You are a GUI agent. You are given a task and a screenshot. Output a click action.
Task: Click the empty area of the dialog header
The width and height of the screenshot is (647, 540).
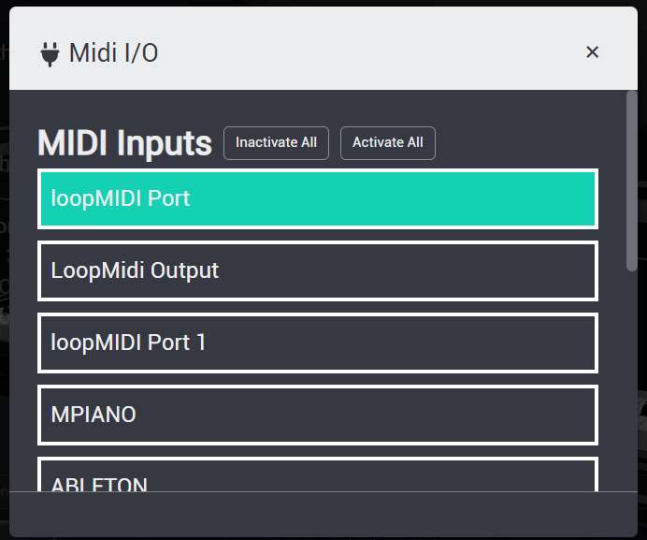coord(371,51)
